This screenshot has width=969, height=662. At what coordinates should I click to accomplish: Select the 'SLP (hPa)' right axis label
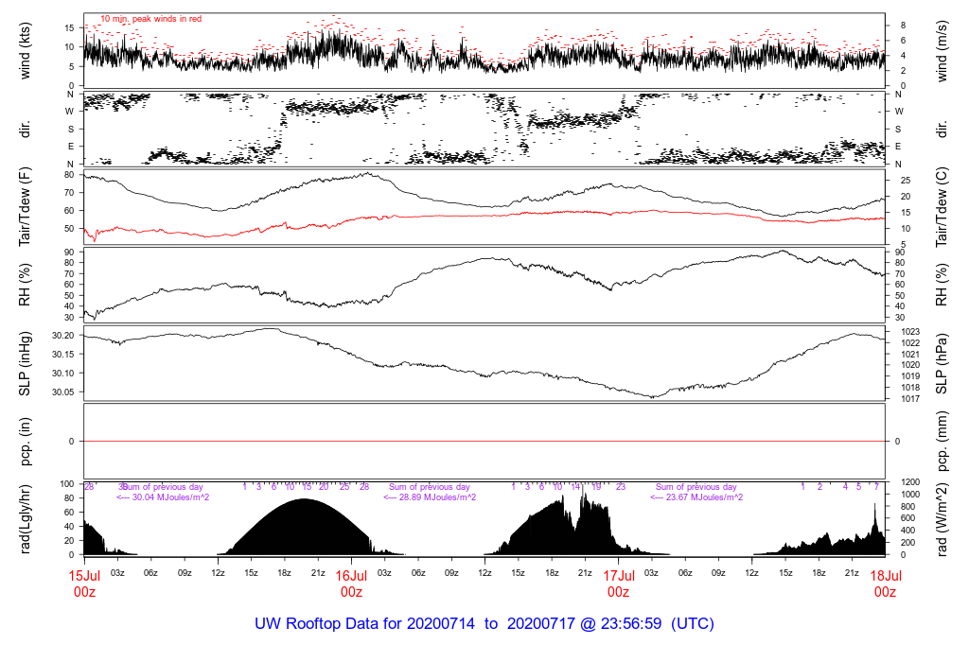[x=943, y=363]
